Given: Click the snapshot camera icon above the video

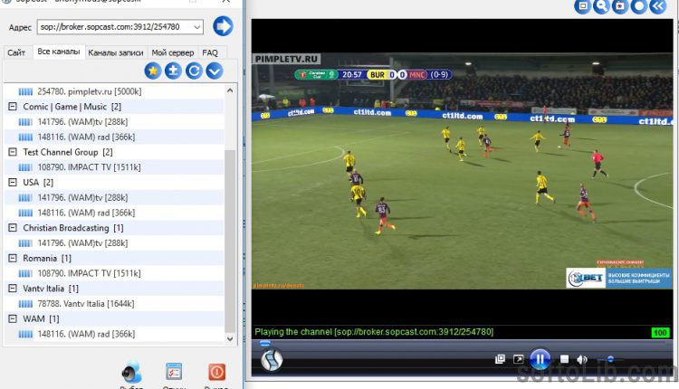Looking at the screenshot, I should (620, 6).
